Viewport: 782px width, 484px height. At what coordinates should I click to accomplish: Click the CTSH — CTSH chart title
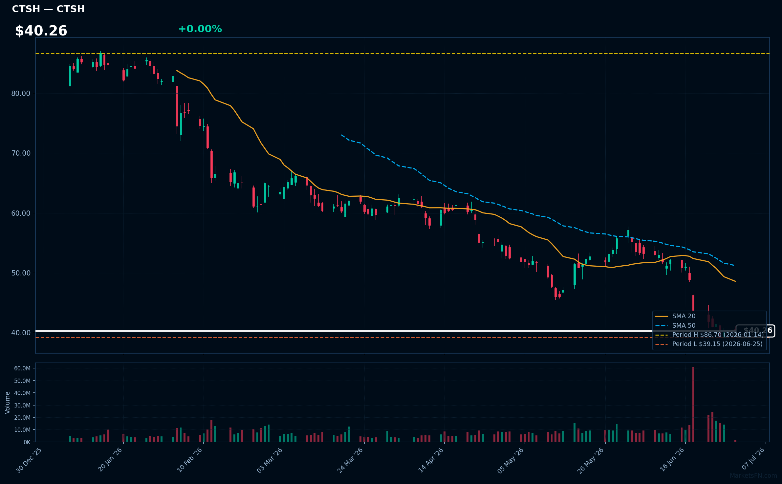(48, 9)
